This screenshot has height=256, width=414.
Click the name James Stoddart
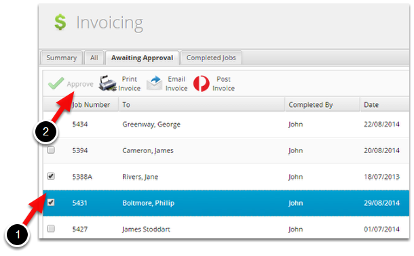point(146,229)
